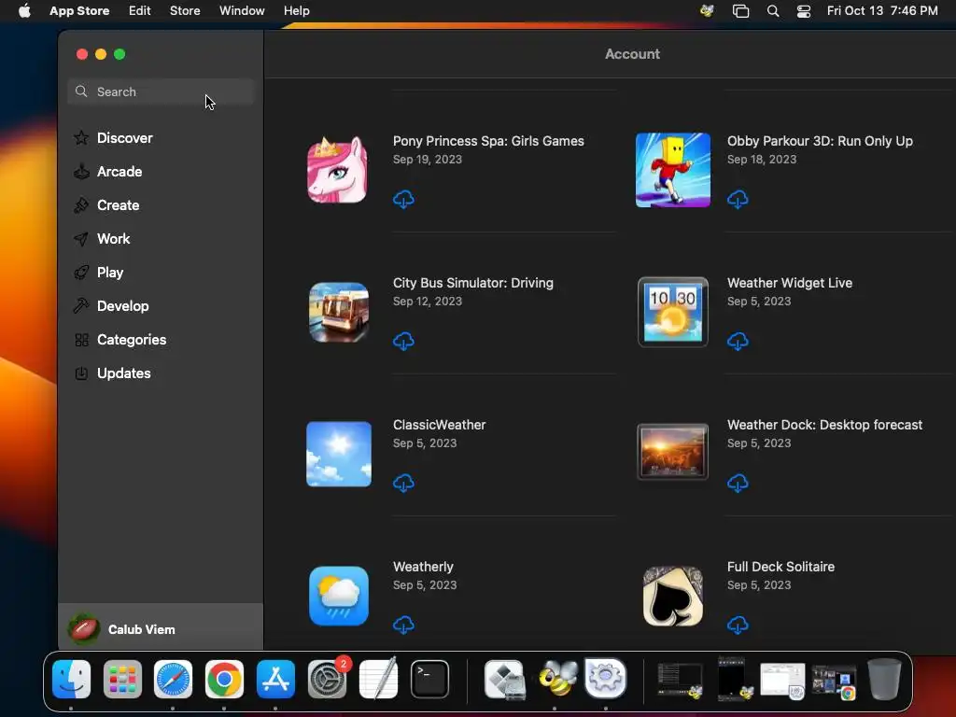The height and width of the screenshot is (717, 956).
Task: Launch Safari from the Dock
Action: click(x=173, y=679)
